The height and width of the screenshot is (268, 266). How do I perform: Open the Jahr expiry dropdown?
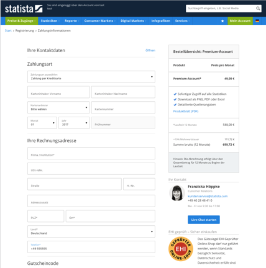74,123
